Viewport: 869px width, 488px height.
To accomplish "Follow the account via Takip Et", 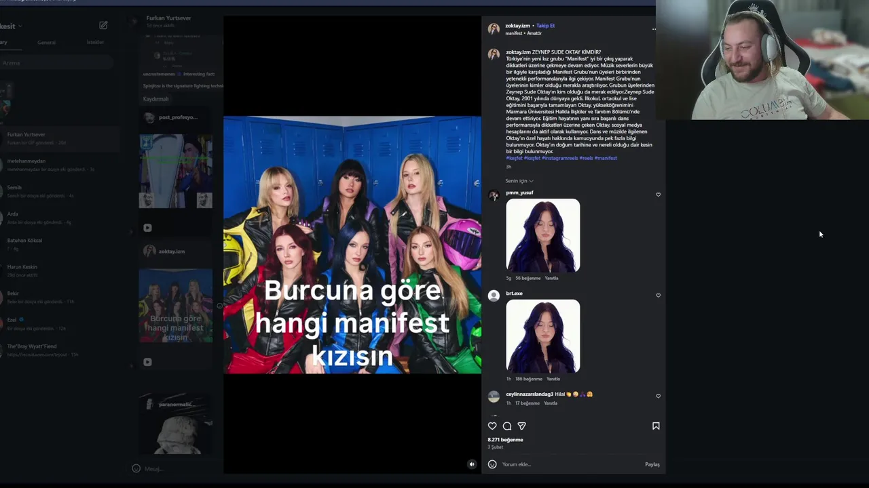I will click(x=545, y=26).
